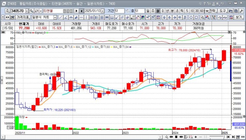Click the left arrow marker tool
The height and width of the screenshot is (140, 246).
pos(174,17)
